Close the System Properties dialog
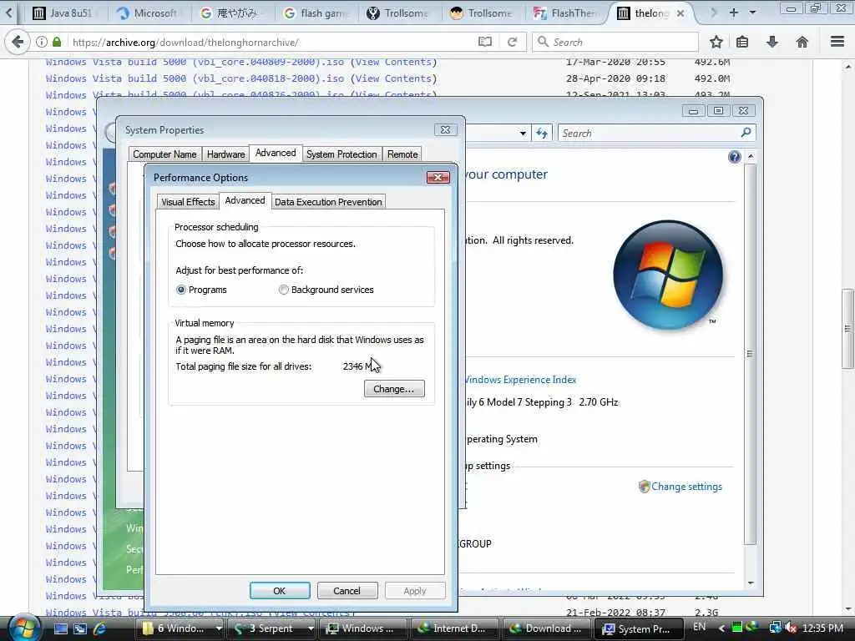The width and height of the screenshot is (855, 641). (446, 129)
